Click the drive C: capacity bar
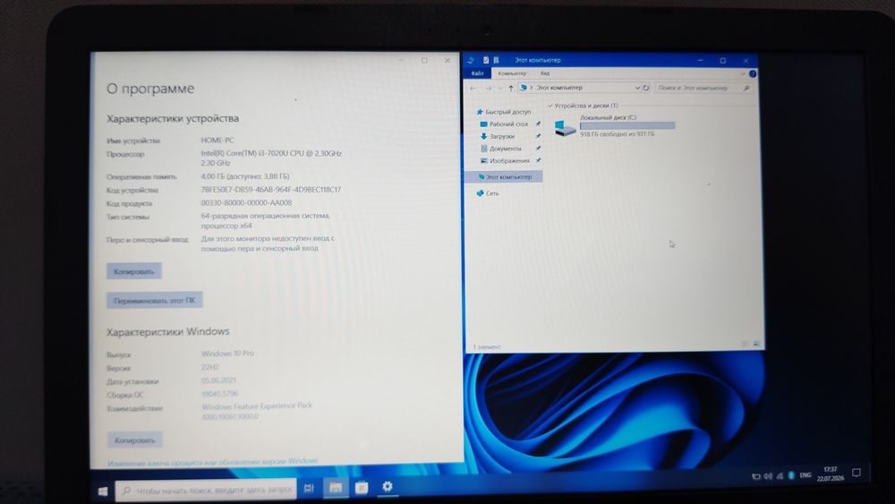Screen dimensions: 895x504 (627, 125)
